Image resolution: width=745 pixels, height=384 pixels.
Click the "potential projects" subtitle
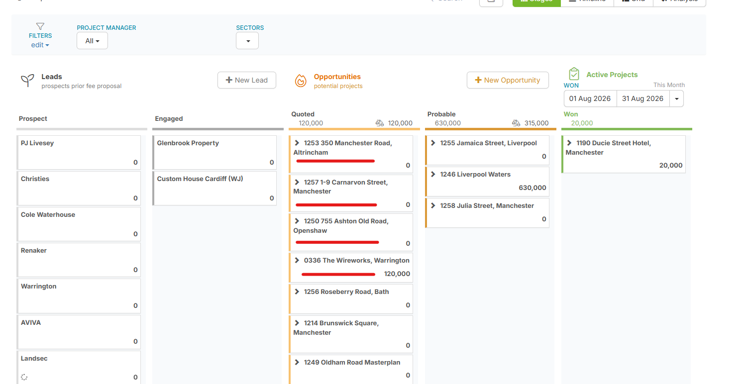tap(338, 86)
